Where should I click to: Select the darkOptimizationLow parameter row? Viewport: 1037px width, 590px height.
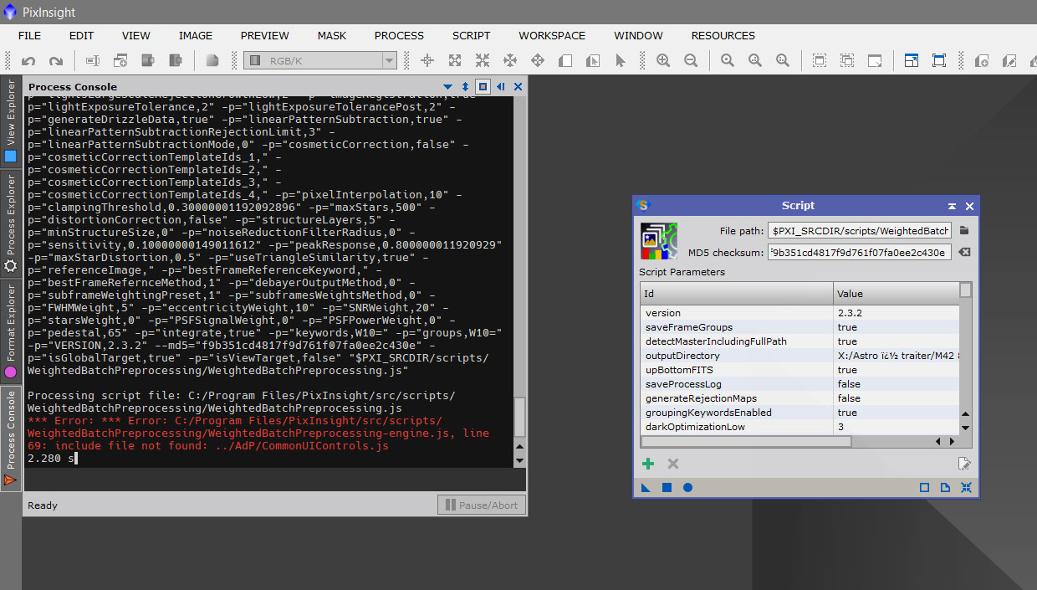799,427
